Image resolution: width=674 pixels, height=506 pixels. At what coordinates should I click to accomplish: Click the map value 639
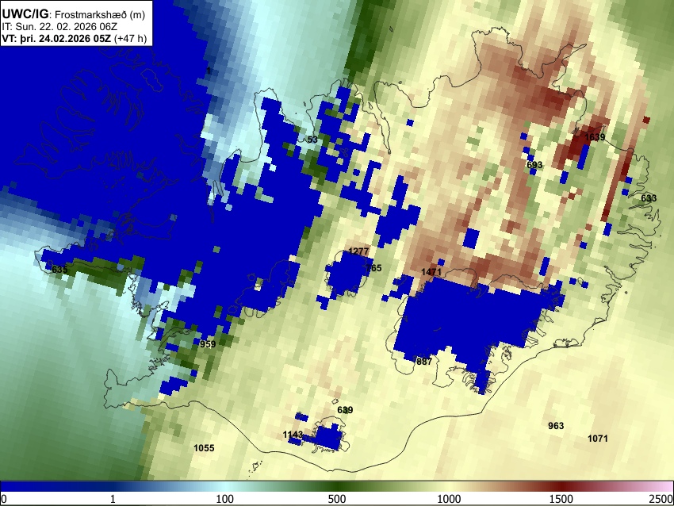345,410
